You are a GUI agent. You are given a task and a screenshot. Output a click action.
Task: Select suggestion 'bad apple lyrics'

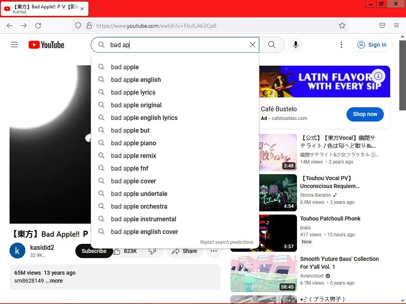175,92
